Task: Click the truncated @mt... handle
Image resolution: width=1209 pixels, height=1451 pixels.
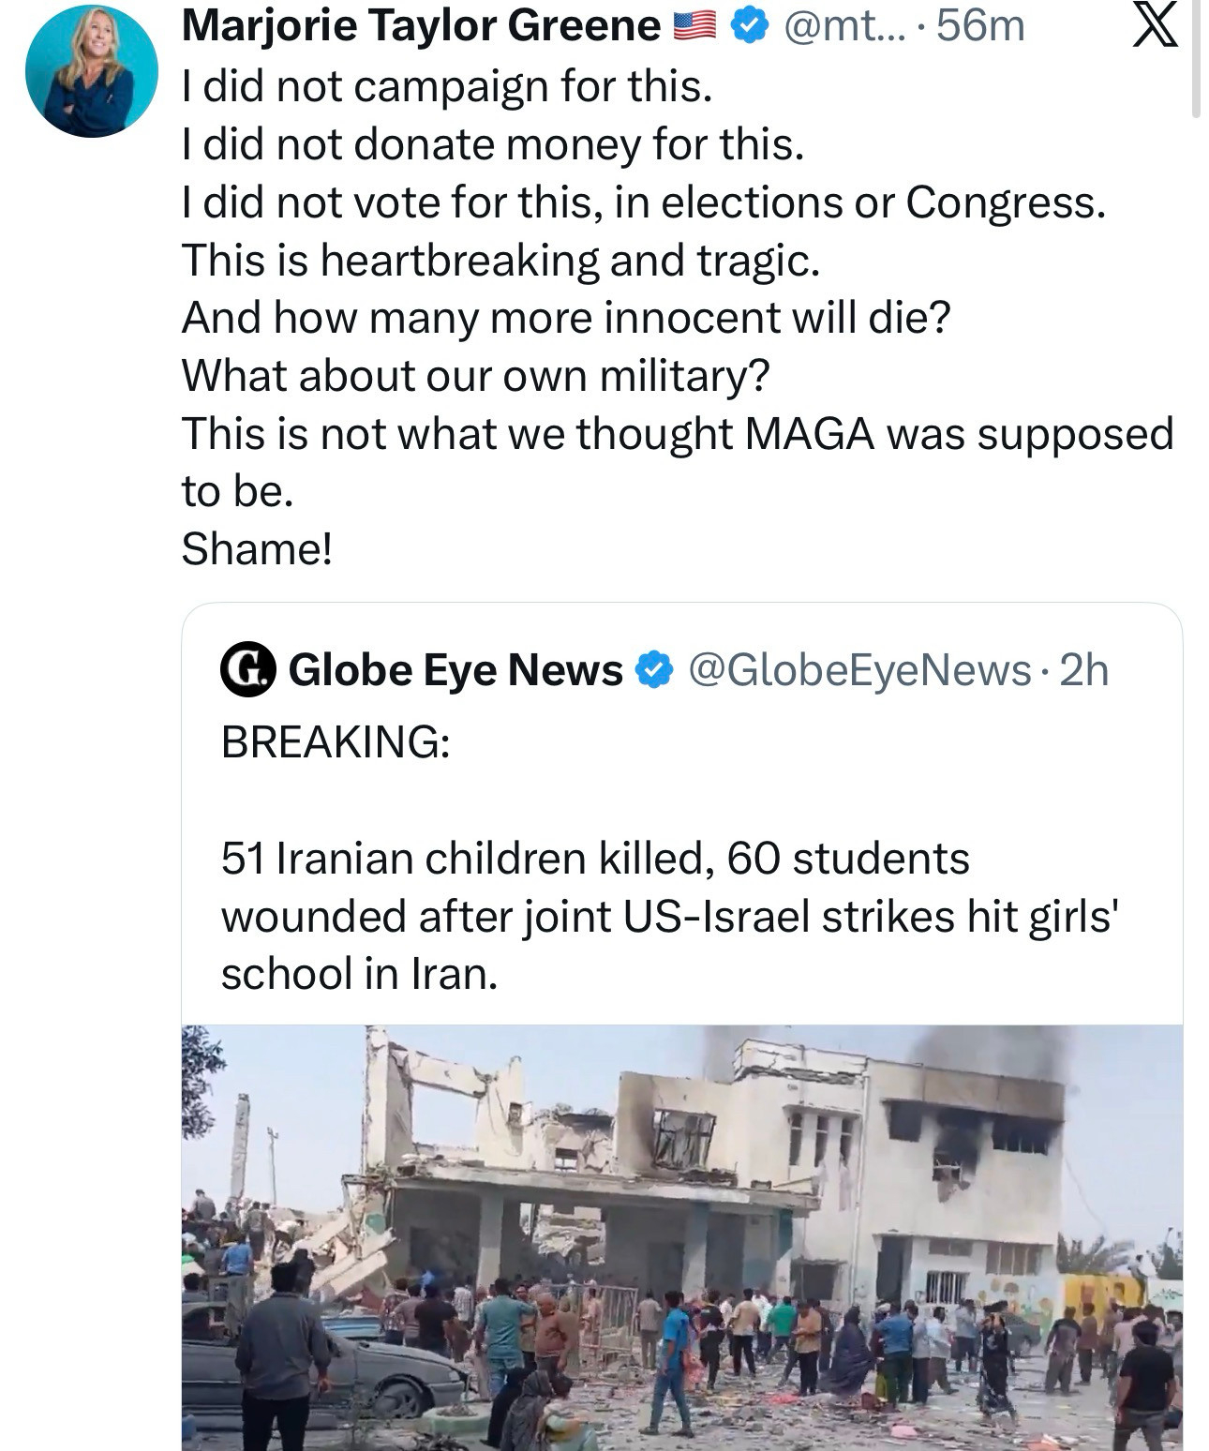Action: point(830,26)
